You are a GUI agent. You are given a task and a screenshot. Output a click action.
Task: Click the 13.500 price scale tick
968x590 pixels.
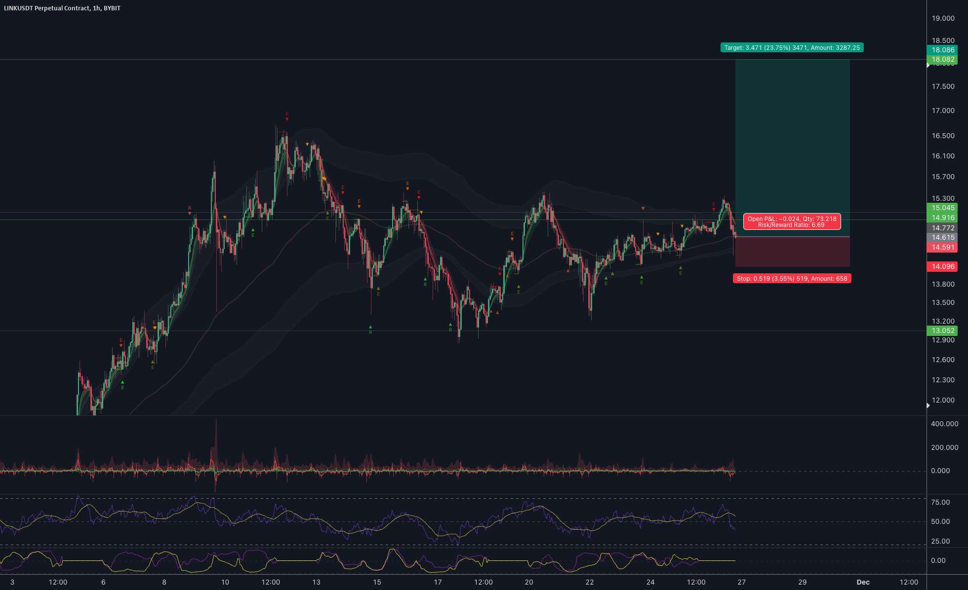pyautogui.click(x=943, y=302)
